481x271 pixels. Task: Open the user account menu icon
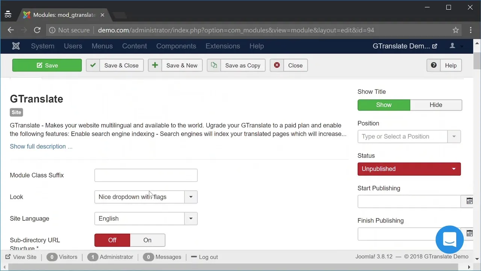click(452, 46)
